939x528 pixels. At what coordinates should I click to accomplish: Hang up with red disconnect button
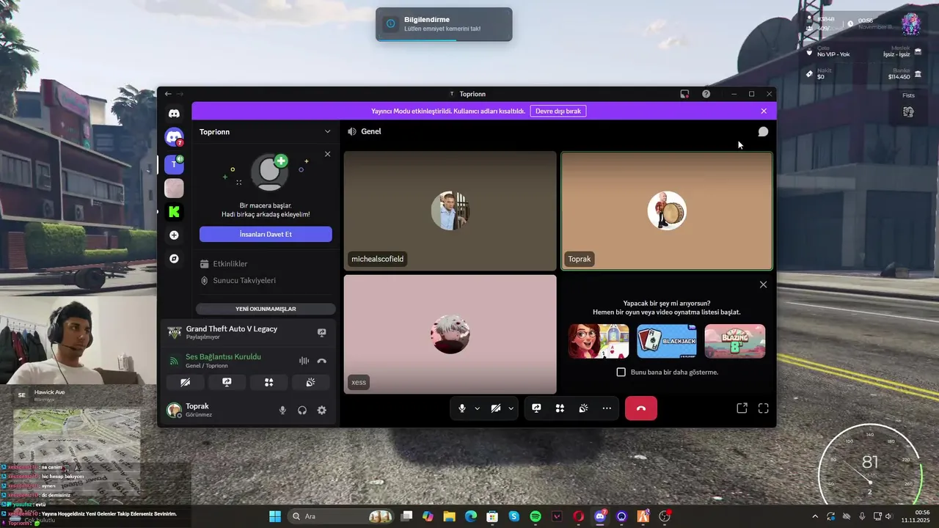point(641,408)
